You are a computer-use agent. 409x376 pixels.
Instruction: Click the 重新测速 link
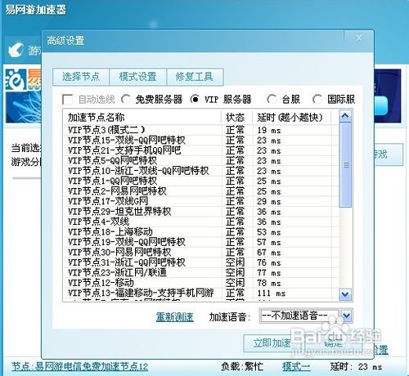pyautogui.click(x=175, y=317)
